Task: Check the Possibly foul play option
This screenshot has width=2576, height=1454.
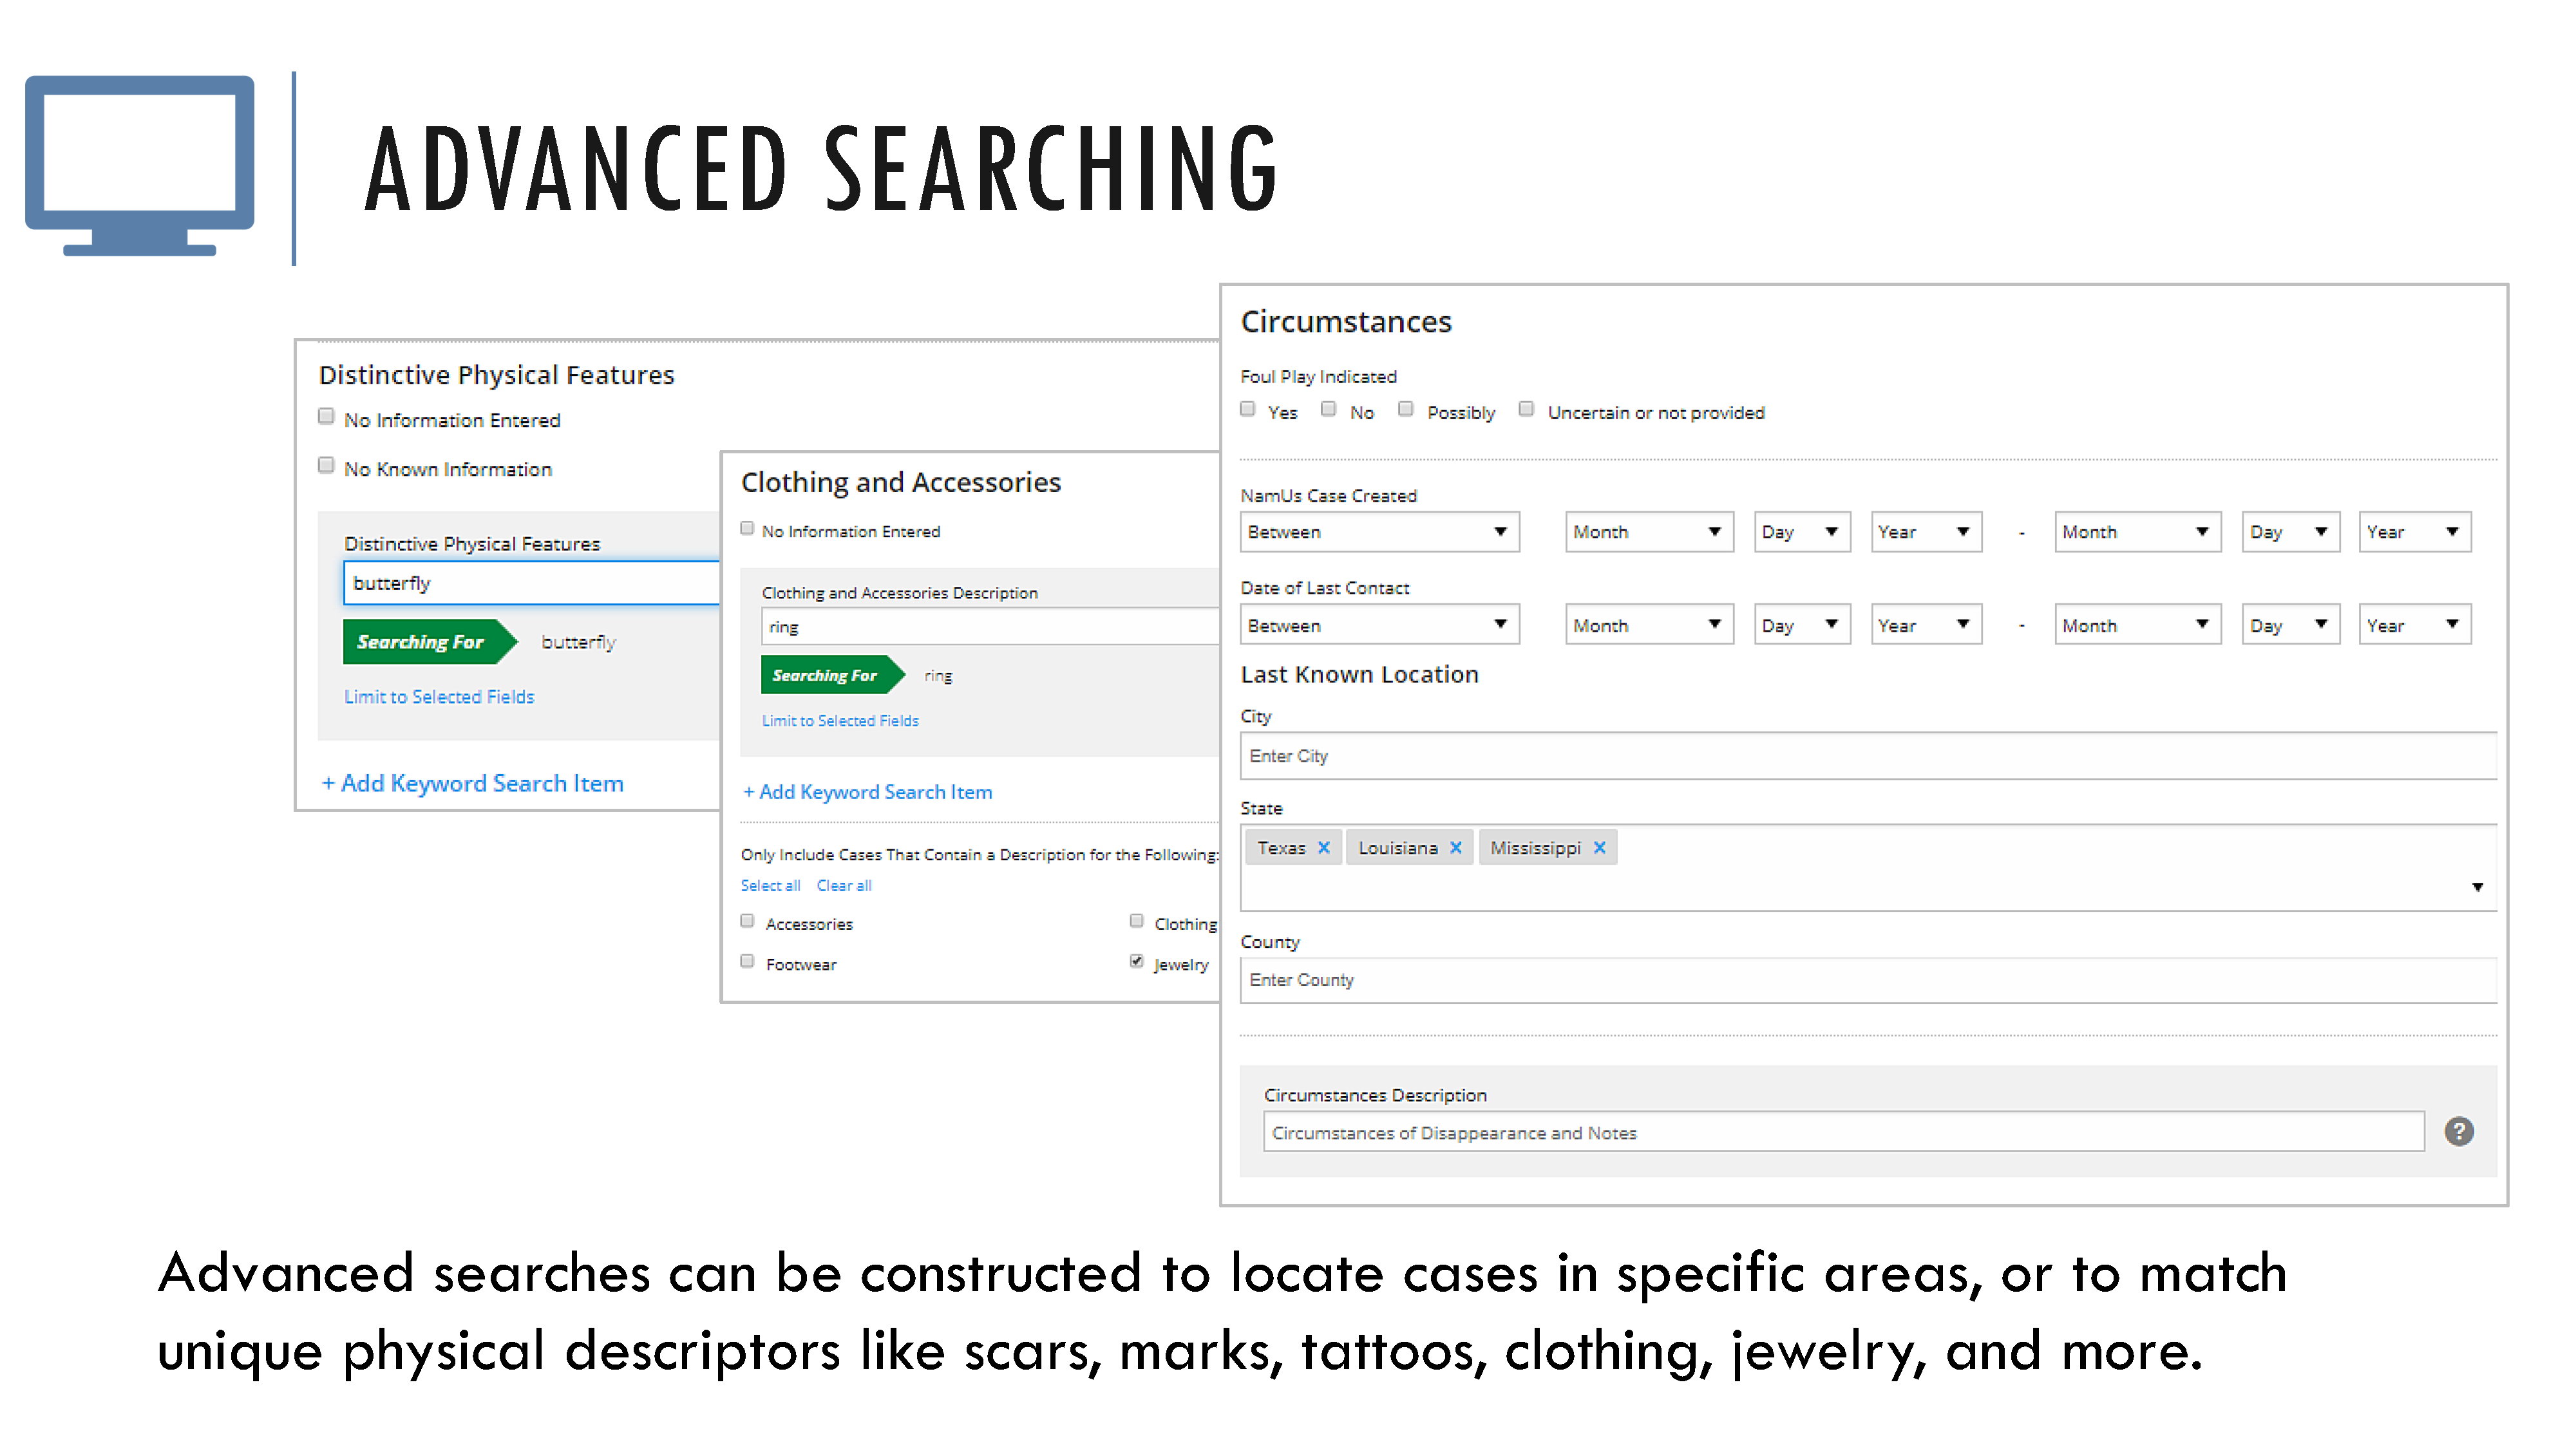Action: (1406, 409)
